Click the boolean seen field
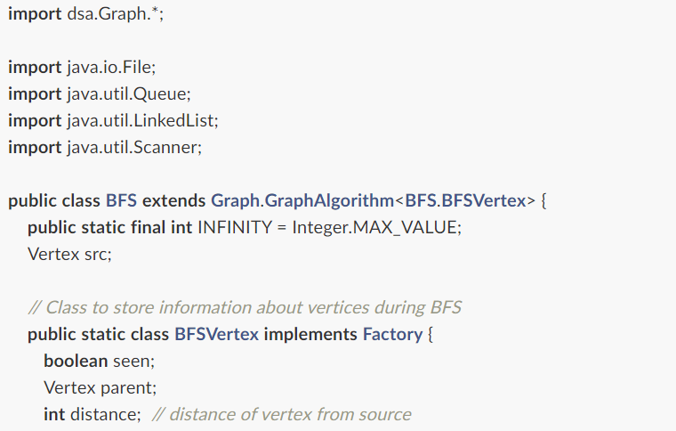 pos(99,362)
